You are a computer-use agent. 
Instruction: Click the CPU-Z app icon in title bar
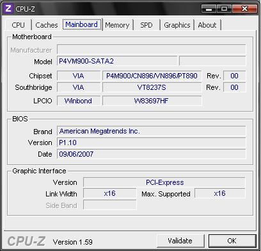click(x=8, y=9)
